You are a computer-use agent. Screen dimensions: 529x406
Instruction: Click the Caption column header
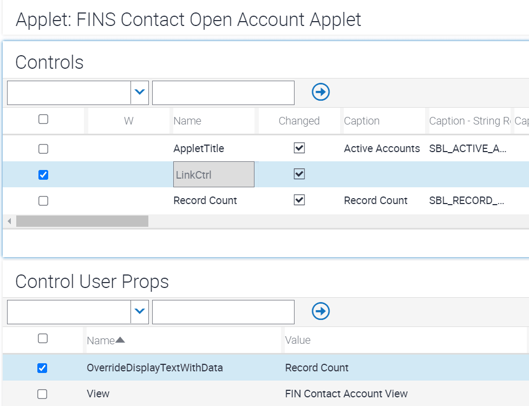(x=362, y=121)
